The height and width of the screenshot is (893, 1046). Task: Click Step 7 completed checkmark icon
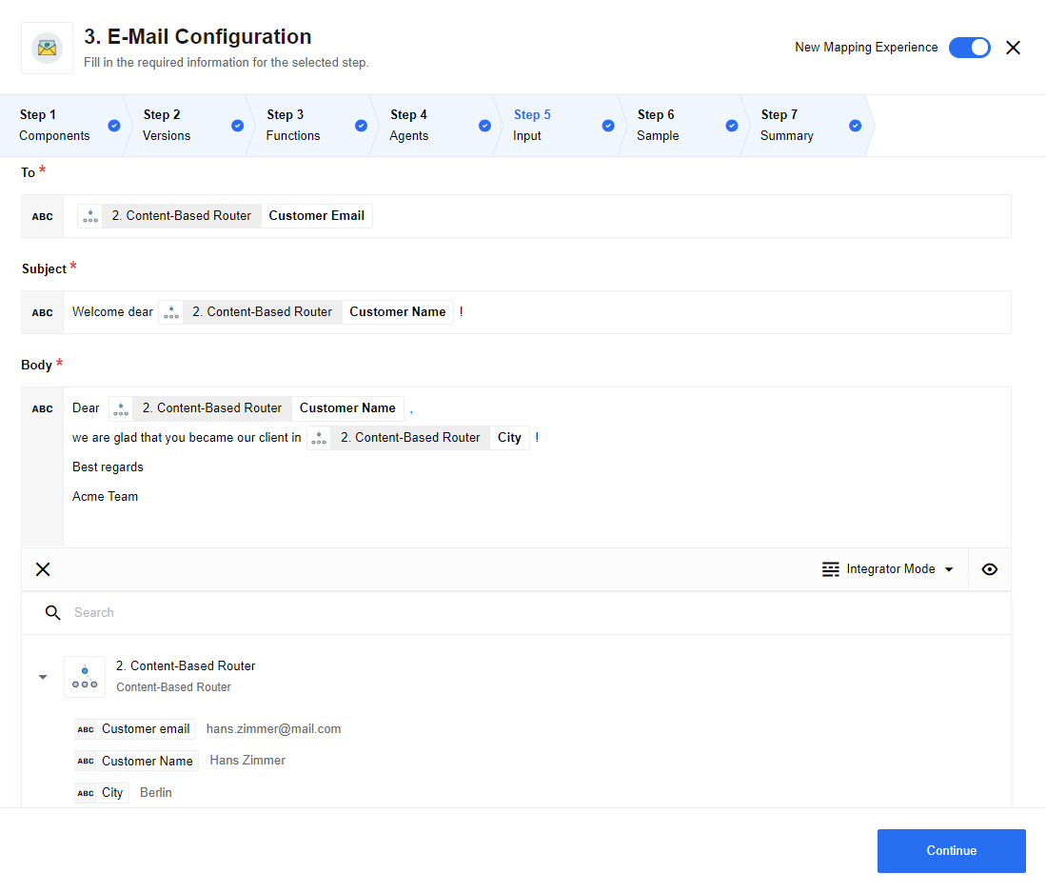tap(856, 126)
